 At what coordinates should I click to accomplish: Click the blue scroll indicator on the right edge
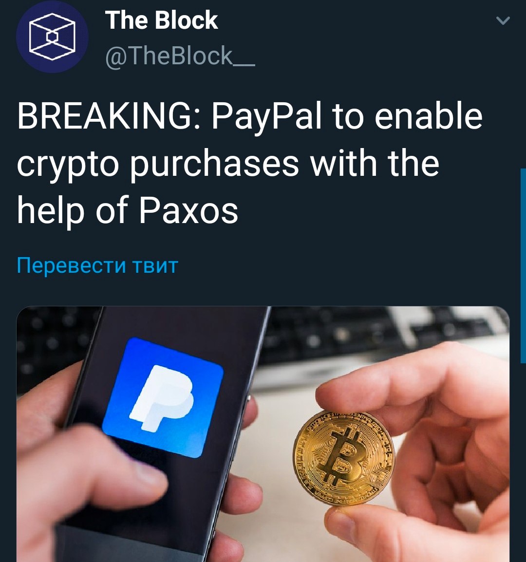point(523,265)
